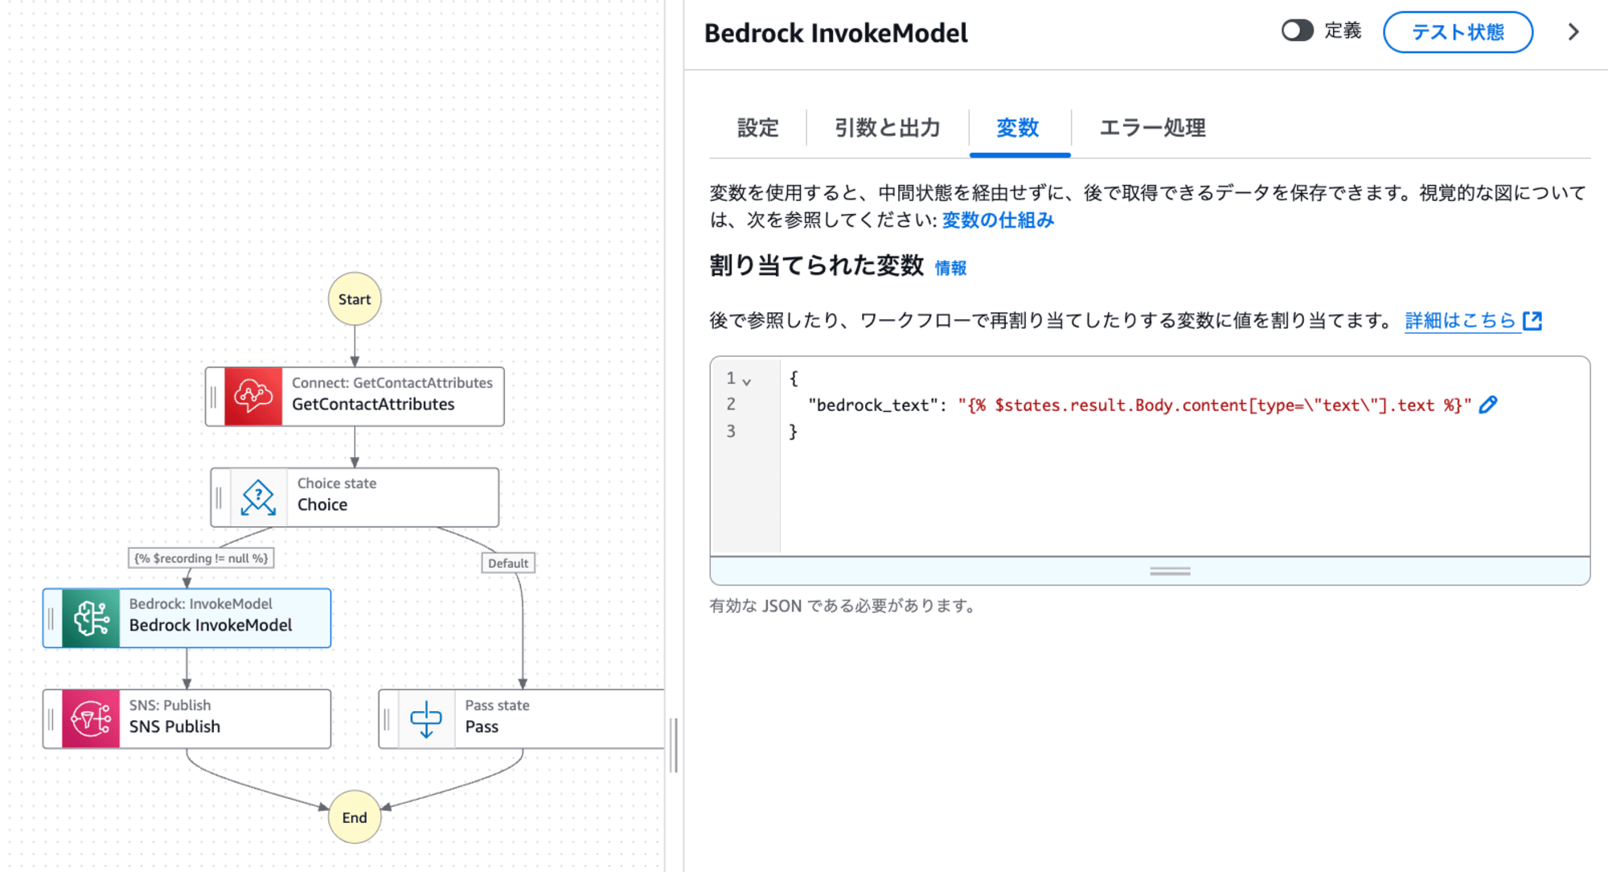Select the GetContactAttributes state label
The height and width of the screenshot is (872, 1608).
click(373, 405)
